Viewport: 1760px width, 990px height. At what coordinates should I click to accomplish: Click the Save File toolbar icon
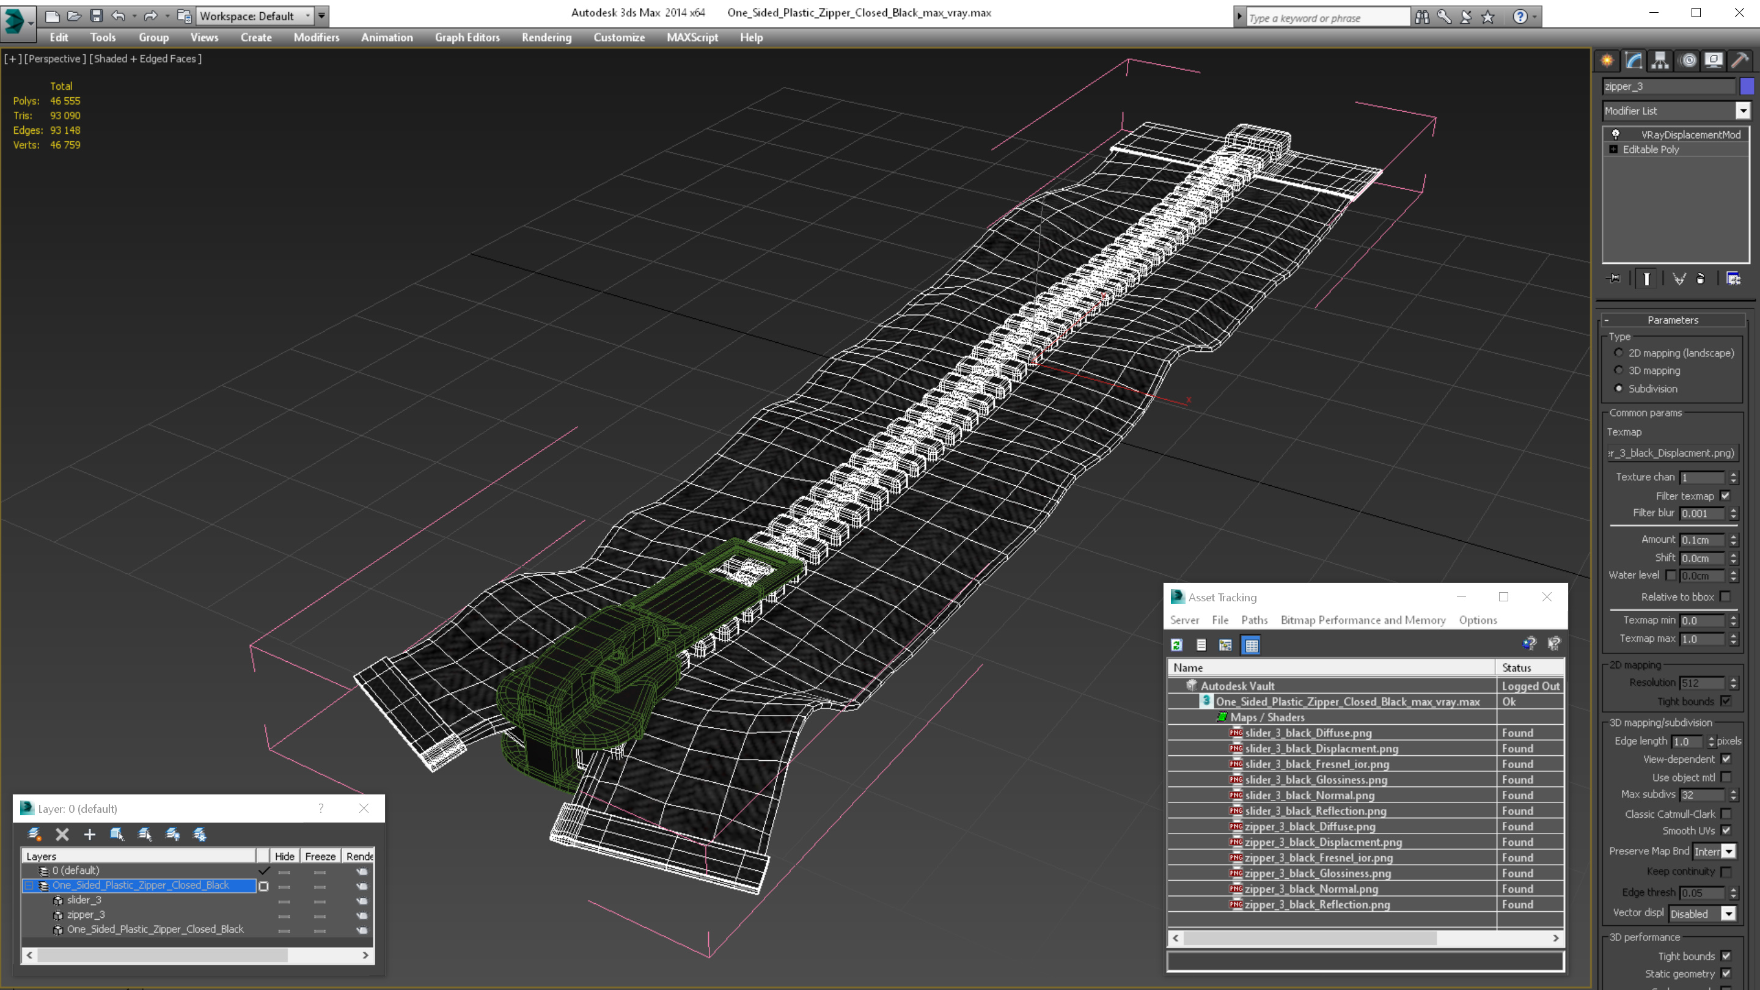(x=97, y=16)
